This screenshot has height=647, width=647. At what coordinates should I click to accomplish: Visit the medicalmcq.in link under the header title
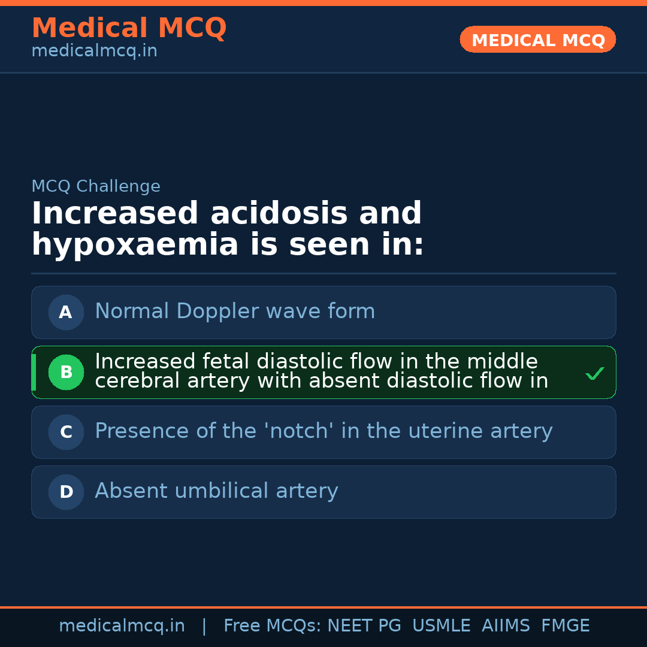94,52
